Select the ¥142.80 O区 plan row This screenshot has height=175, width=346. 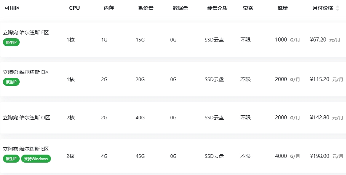pyautogui.click(x=173, y=118)
